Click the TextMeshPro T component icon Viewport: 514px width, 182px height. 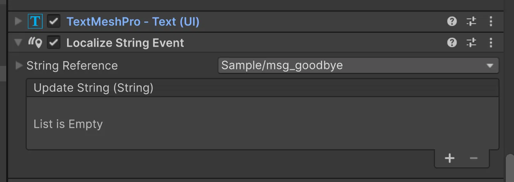point(35,22)
